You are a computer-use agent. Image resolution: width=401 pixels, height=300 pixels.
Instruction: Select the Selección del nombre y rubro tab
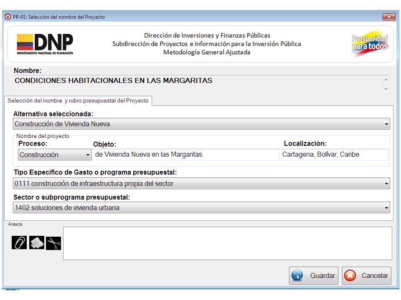78,100
